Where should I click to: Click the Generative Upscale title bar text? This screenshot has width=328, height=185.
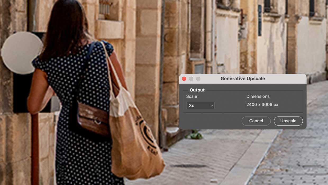(243, 78)
